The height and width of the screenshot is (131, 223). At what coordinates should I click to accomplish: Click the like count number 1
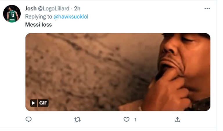pyautogui.click(x=135, y=119)
